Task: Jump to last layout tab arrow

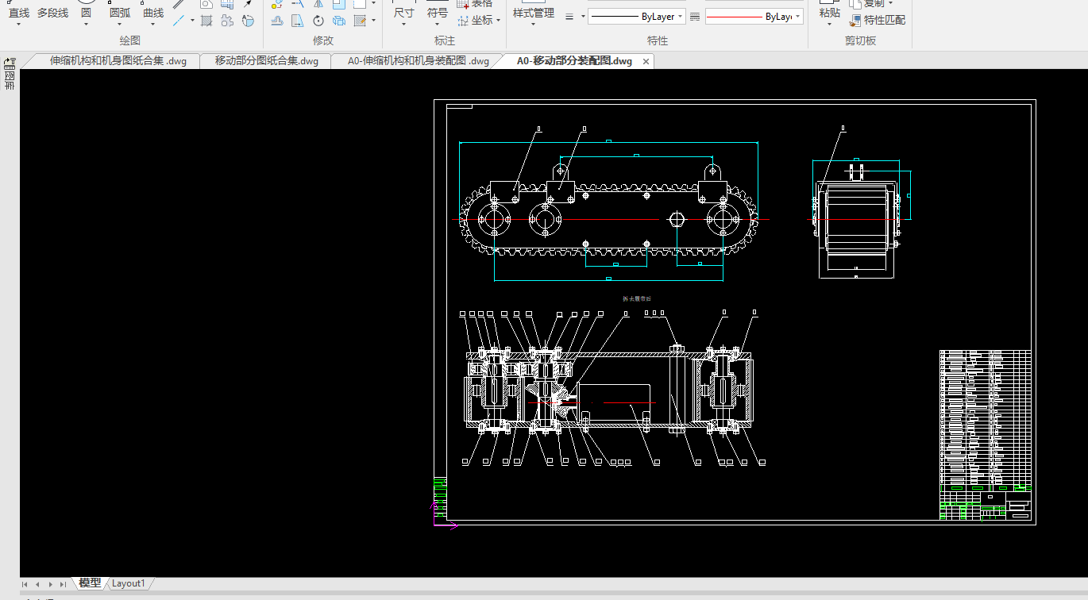Action: (x=63, y=584)
